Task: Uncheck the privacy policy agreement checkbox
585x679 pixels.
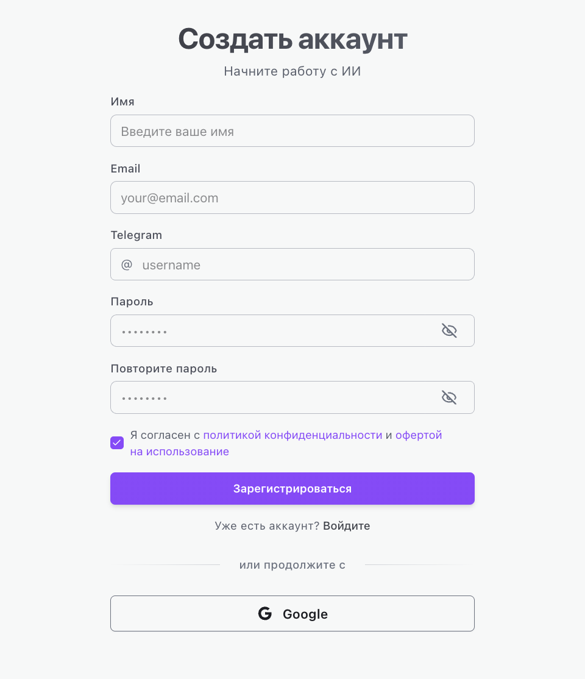Action: coord(117,443)
